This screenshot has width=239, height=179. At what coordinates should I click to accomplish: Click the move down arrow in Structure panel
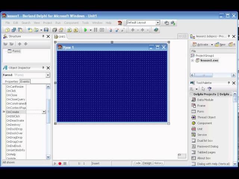coord(26,44)
